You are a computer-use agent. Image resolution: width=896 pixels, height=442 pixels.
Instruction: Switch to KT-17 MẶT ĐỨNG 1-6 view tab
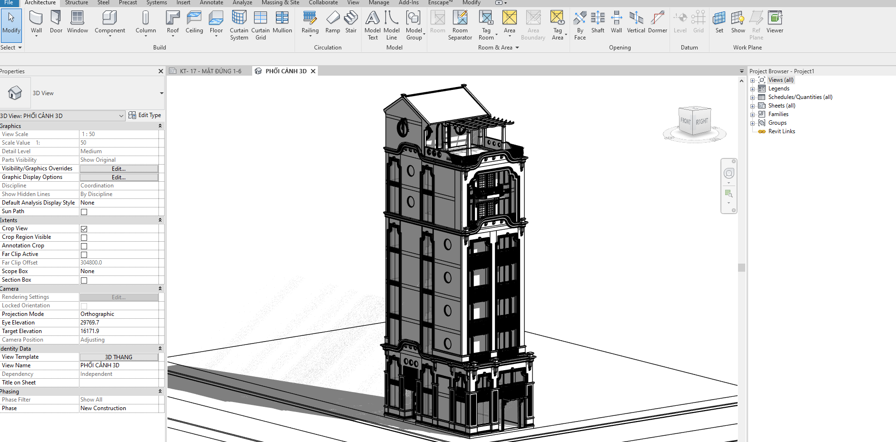(210, 71)
